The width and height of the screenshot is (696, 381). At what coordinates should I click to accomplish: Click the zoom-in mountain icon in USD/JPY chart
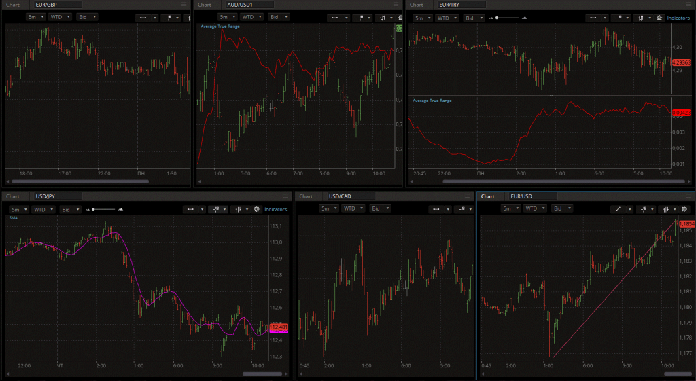click(121, 209)
